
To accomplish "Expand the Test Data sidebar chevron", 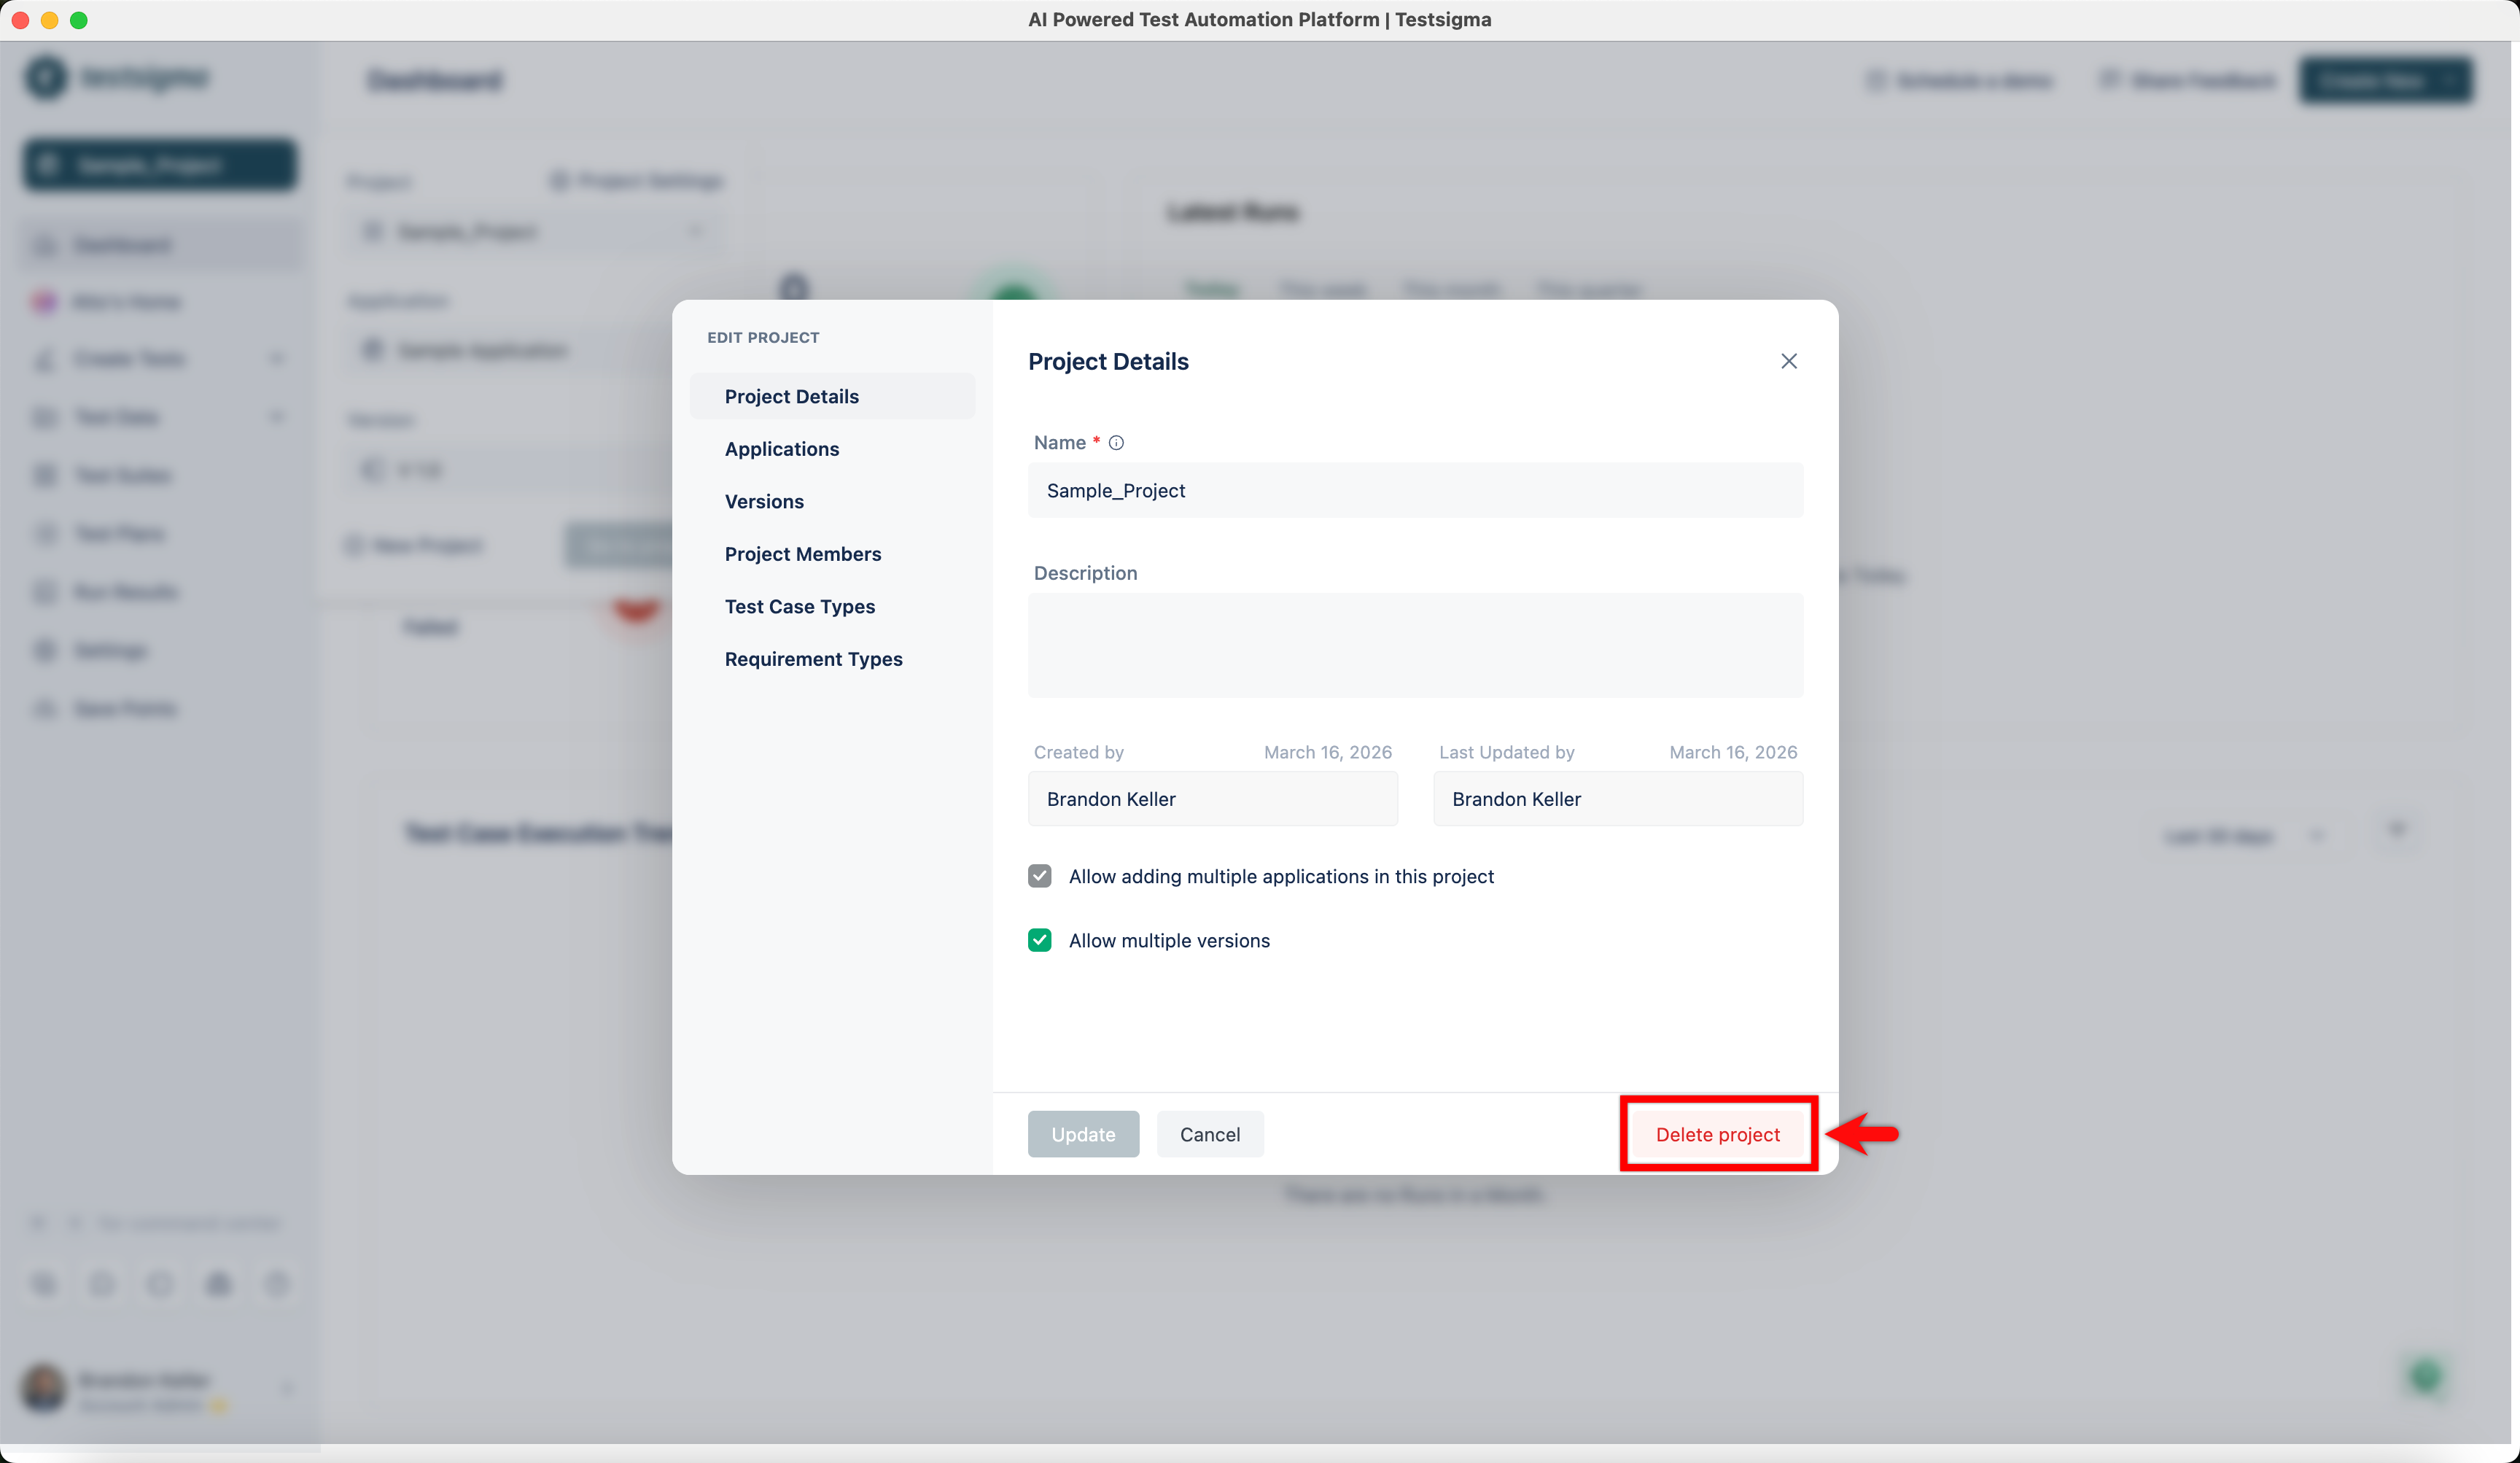I will (277, 417).
